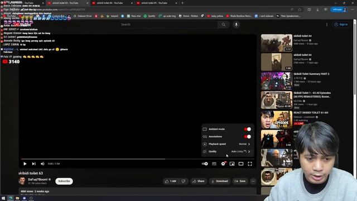This screenshot has width=357, height=201.
Task: Open more actions ellipsis menu
Action: tap(253, 181)
